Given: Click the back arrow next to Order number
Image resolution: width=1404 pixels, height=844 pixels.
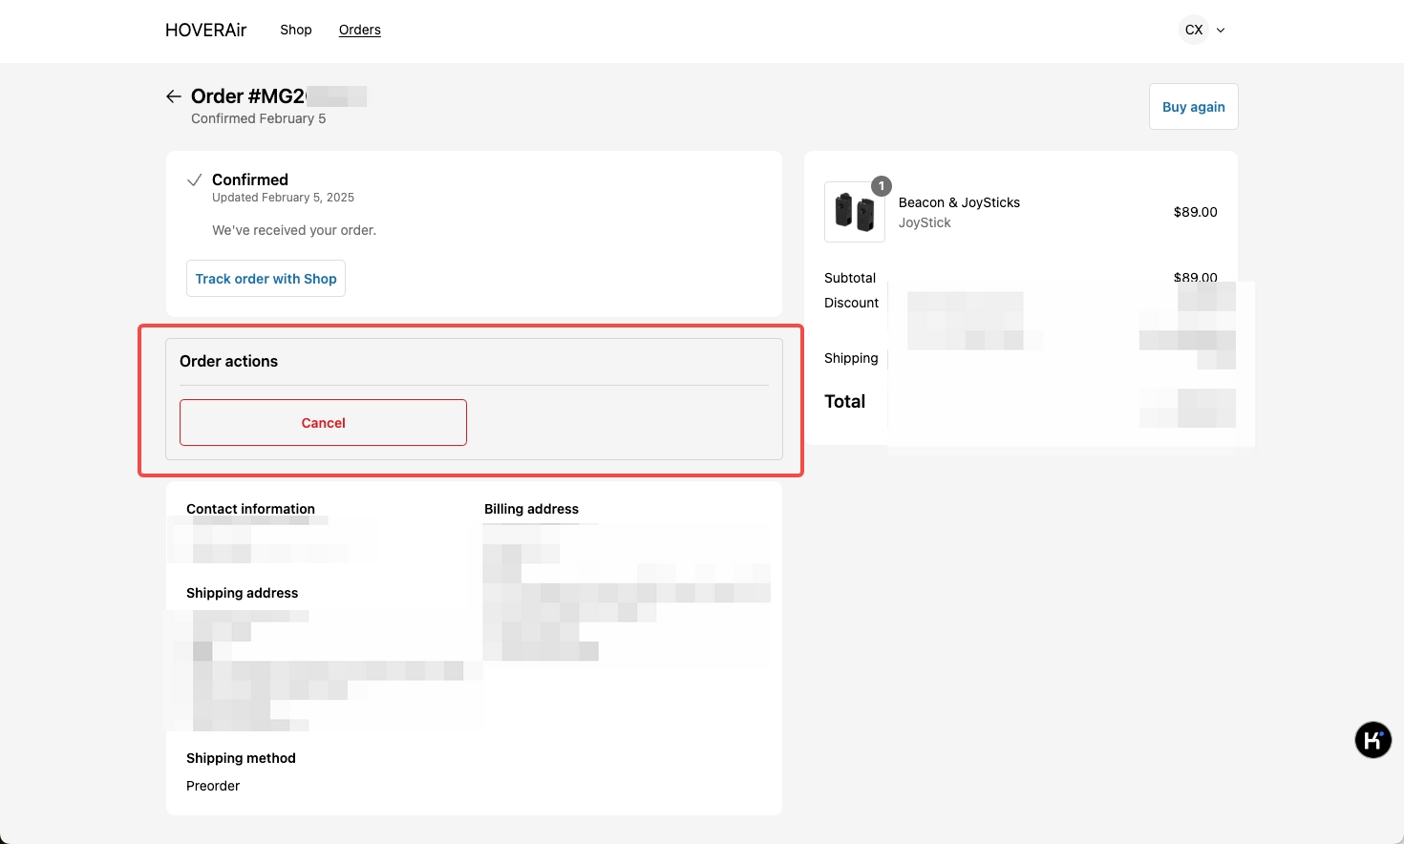Looking at the screenshot, I should [173, 96].
